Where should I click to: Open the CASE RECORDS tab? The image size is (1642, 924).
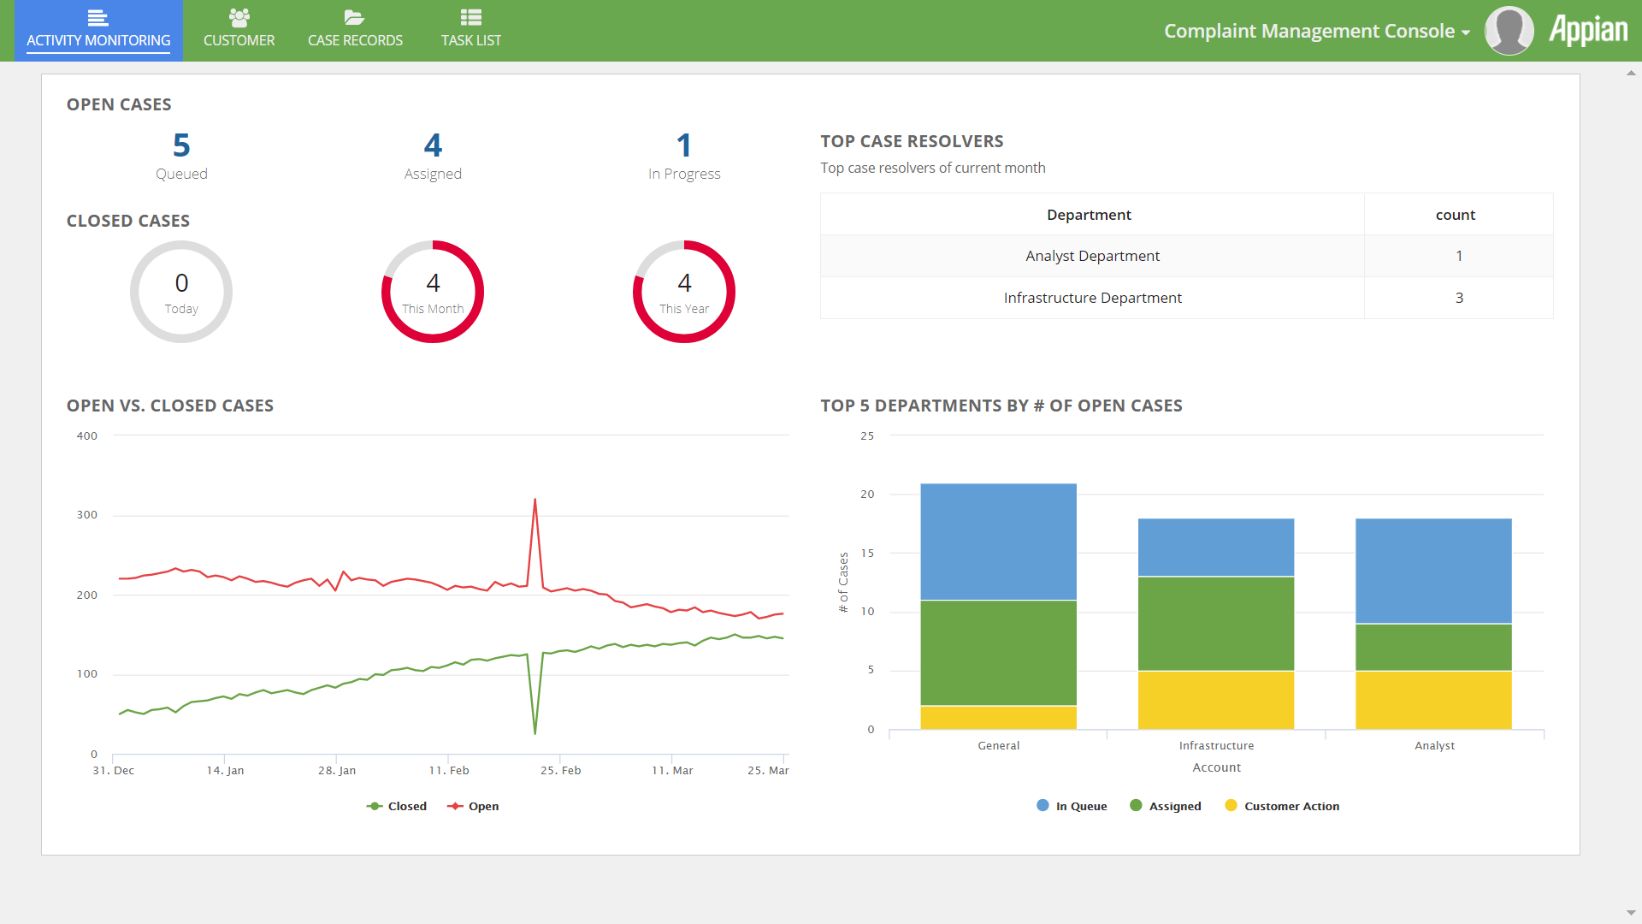tap(355, 40)
